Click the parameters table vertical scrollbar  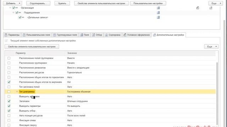click(x=217, y=93)
